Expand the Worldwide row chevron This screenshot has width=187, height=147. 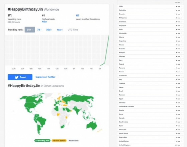click(x=182, y=33)
